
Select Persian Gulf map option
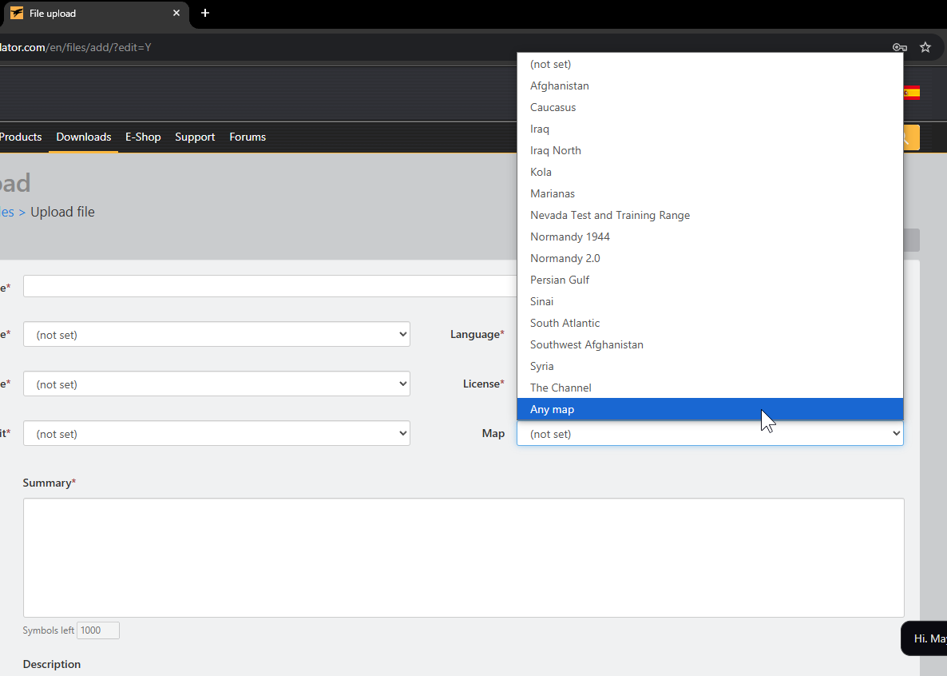[x=710, y=280]
